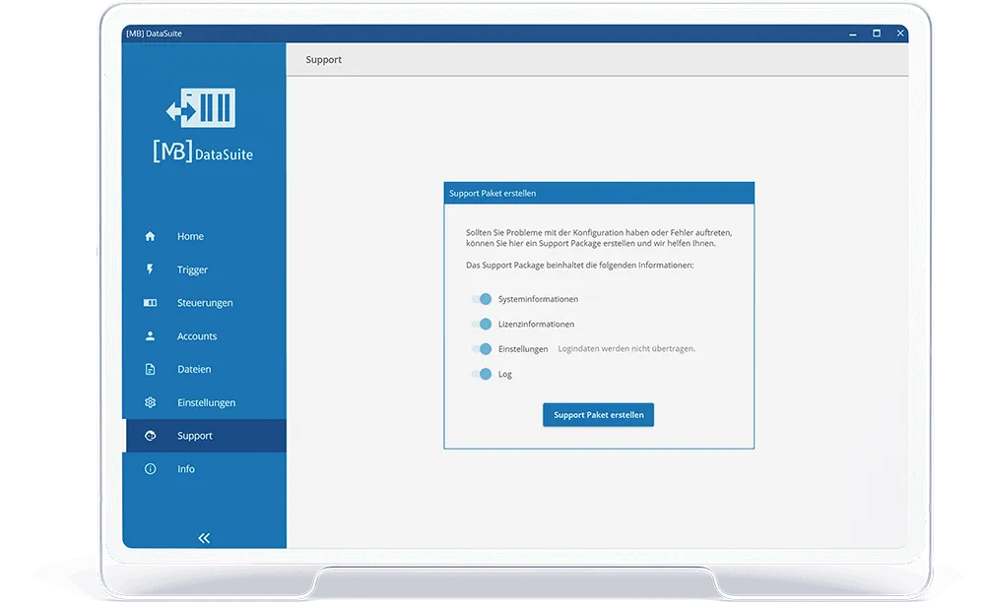985x602 pixels.
Task: Open the Dateien menu entry
Action: [x=205, y=369]
